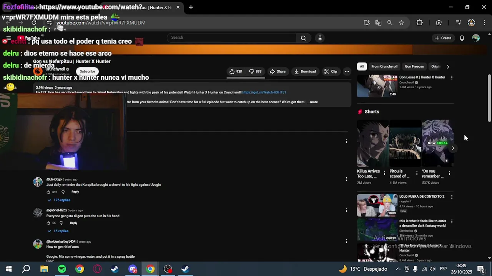Open 'LOLO FUERA DE CONTEXTO 2' thumbnail

click(x=377, y=205)
